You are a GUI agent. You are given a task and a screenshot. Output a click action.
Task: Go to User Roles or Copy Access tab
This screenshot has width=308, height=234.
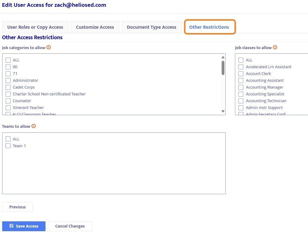(x=35, y=27)
